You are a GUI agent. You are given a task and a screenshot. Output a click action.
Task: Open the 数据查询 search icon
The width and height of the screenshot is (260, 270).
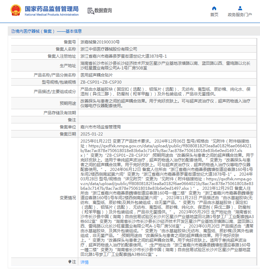pyautogui.click(x=91, y=11)
